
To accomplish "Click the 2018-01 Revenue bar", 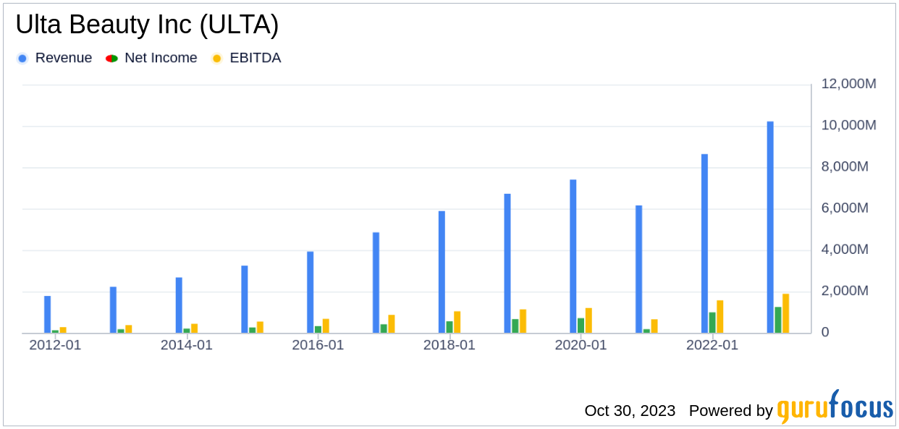I will click(440, 271).
